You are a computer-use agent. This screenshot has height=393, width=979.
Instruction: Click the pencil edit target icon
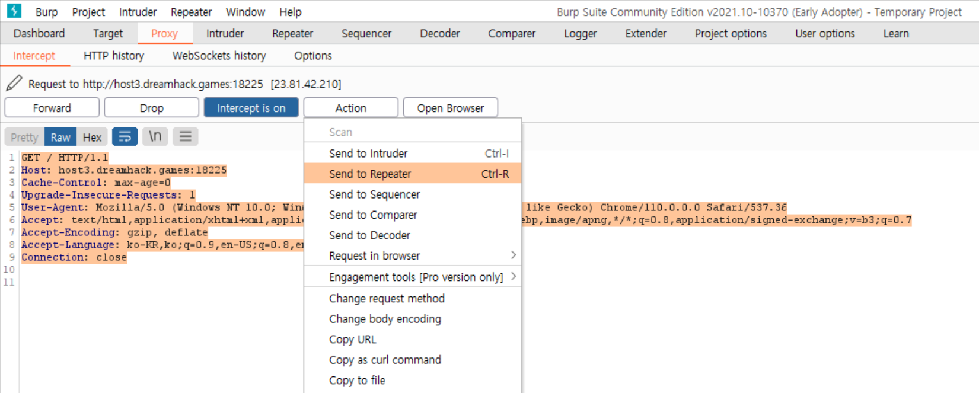pos(14,83)
